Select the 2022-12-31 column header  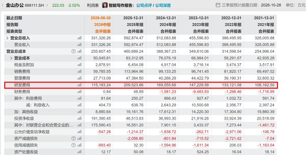[231, 18]
